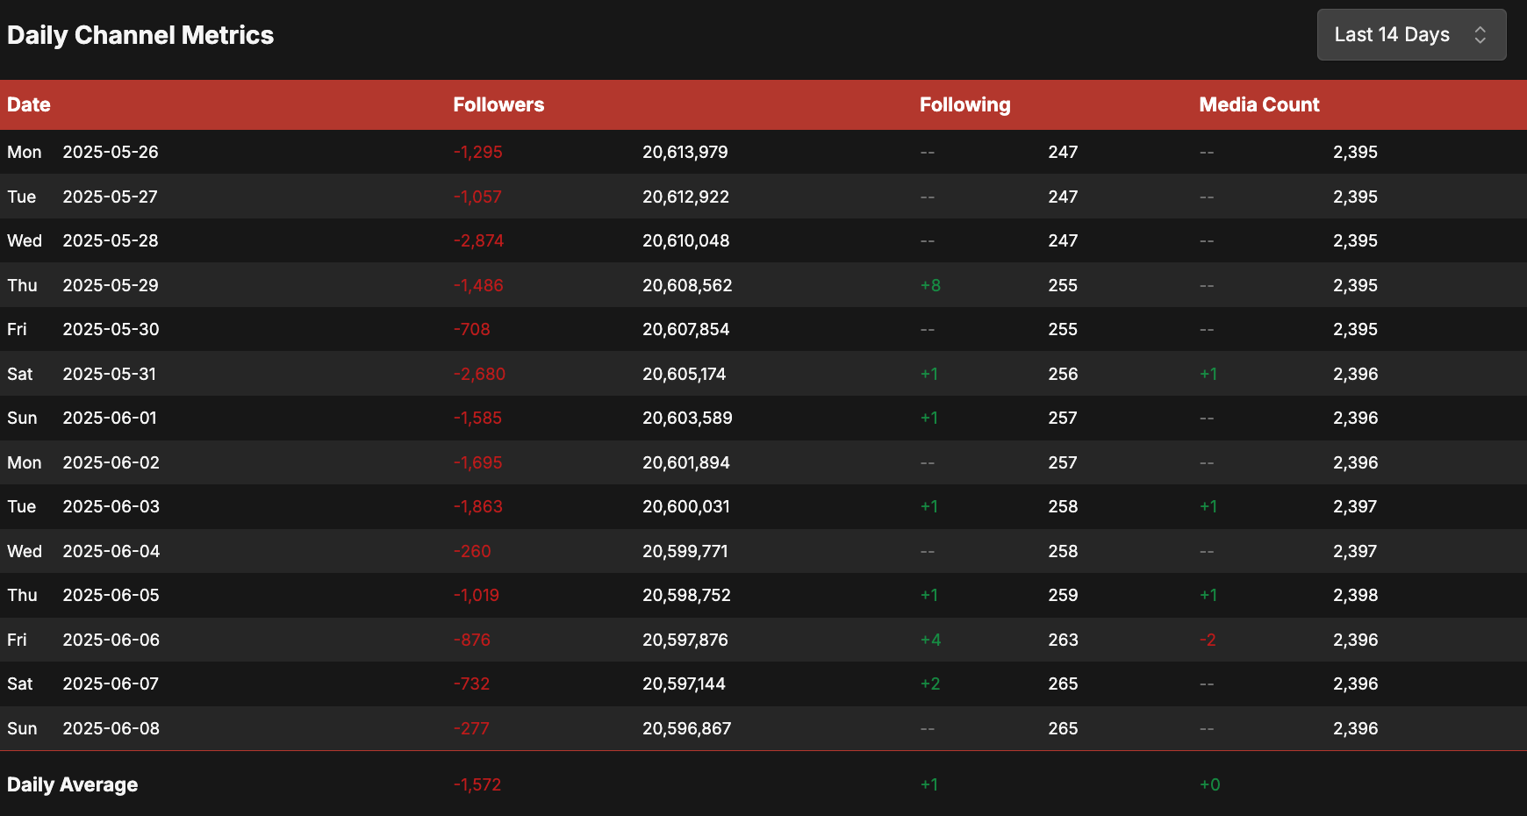Click the Date column header
Image resolution: width=1527 pixels, height=816 pixels.
[29, 105]
